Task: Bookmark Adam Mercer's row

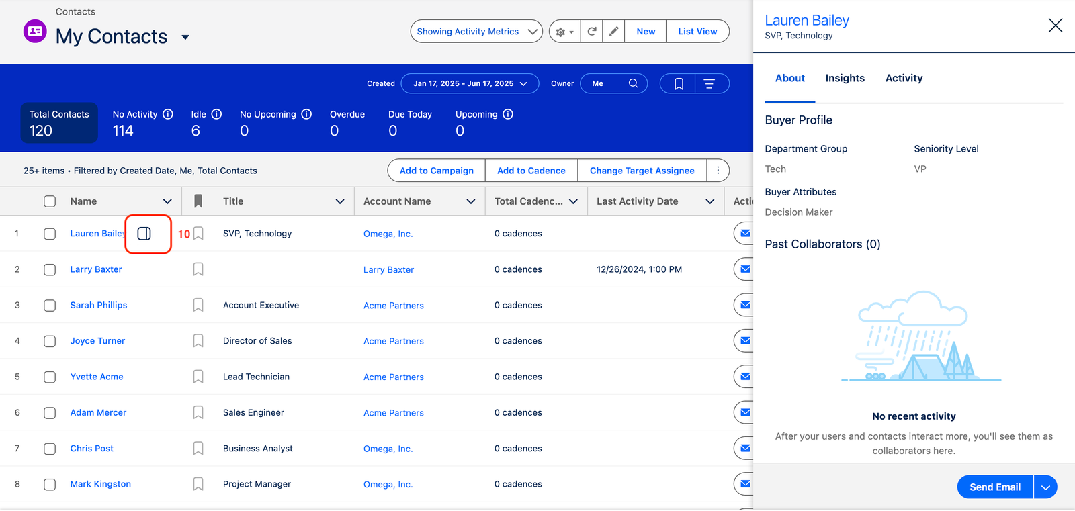Action: coord(198,412)
